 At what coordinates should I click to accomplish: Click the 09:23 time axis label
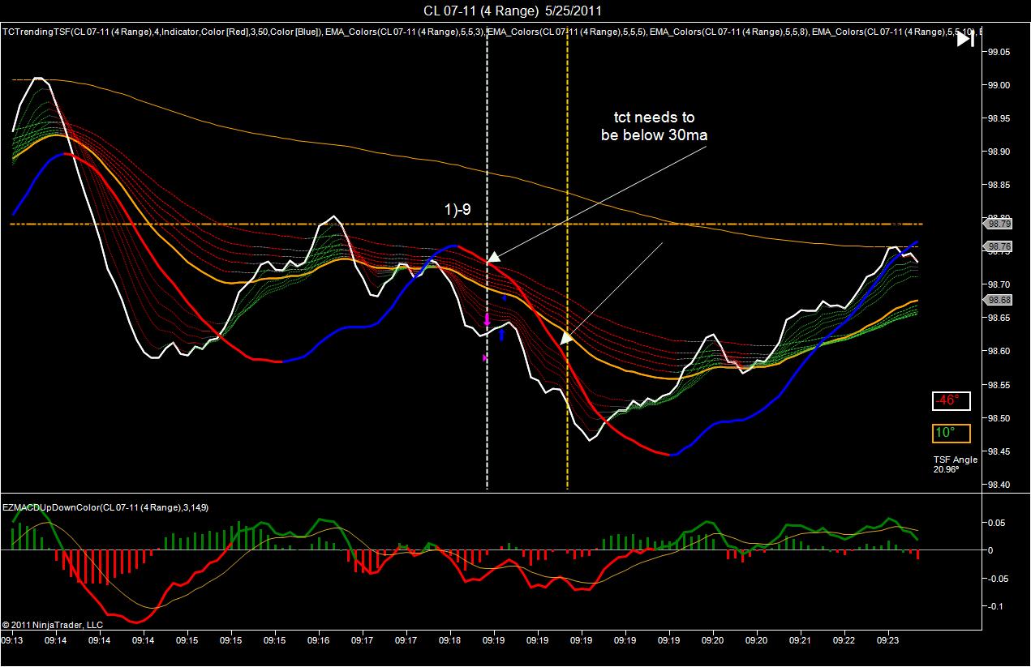point(888,639)
